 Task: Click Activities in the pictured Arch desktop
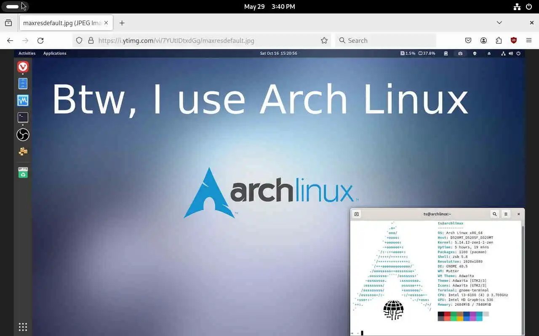(27, 53)
